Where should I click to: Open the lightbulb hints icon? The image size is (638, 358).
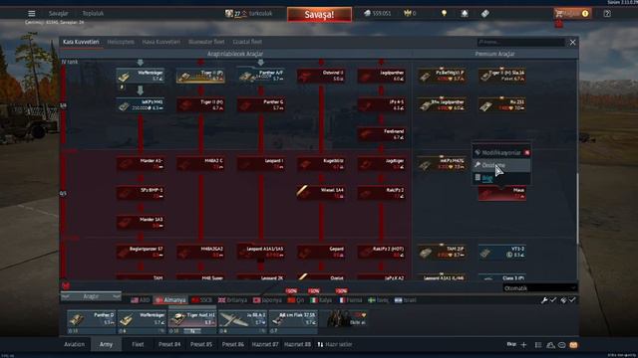[x=444, y=13]
